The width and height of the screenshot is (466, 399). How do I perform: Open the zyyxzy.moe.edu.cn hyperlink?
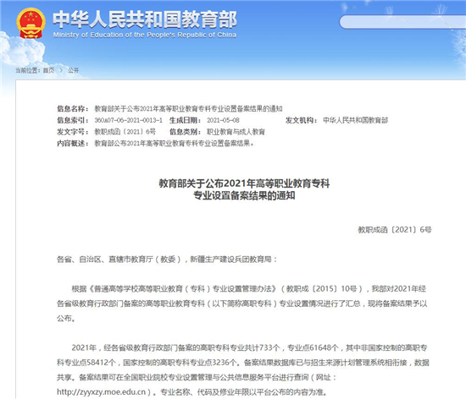coord(102,392)
